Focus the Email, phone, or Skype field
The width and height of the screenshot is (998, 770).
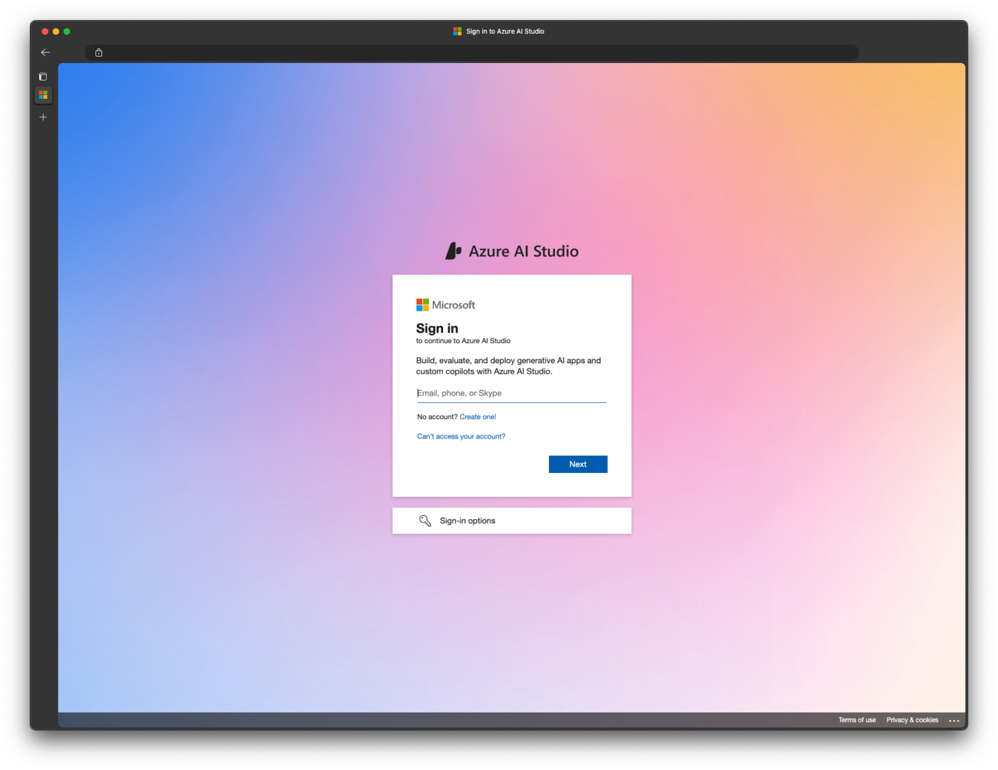coord(511,393)
